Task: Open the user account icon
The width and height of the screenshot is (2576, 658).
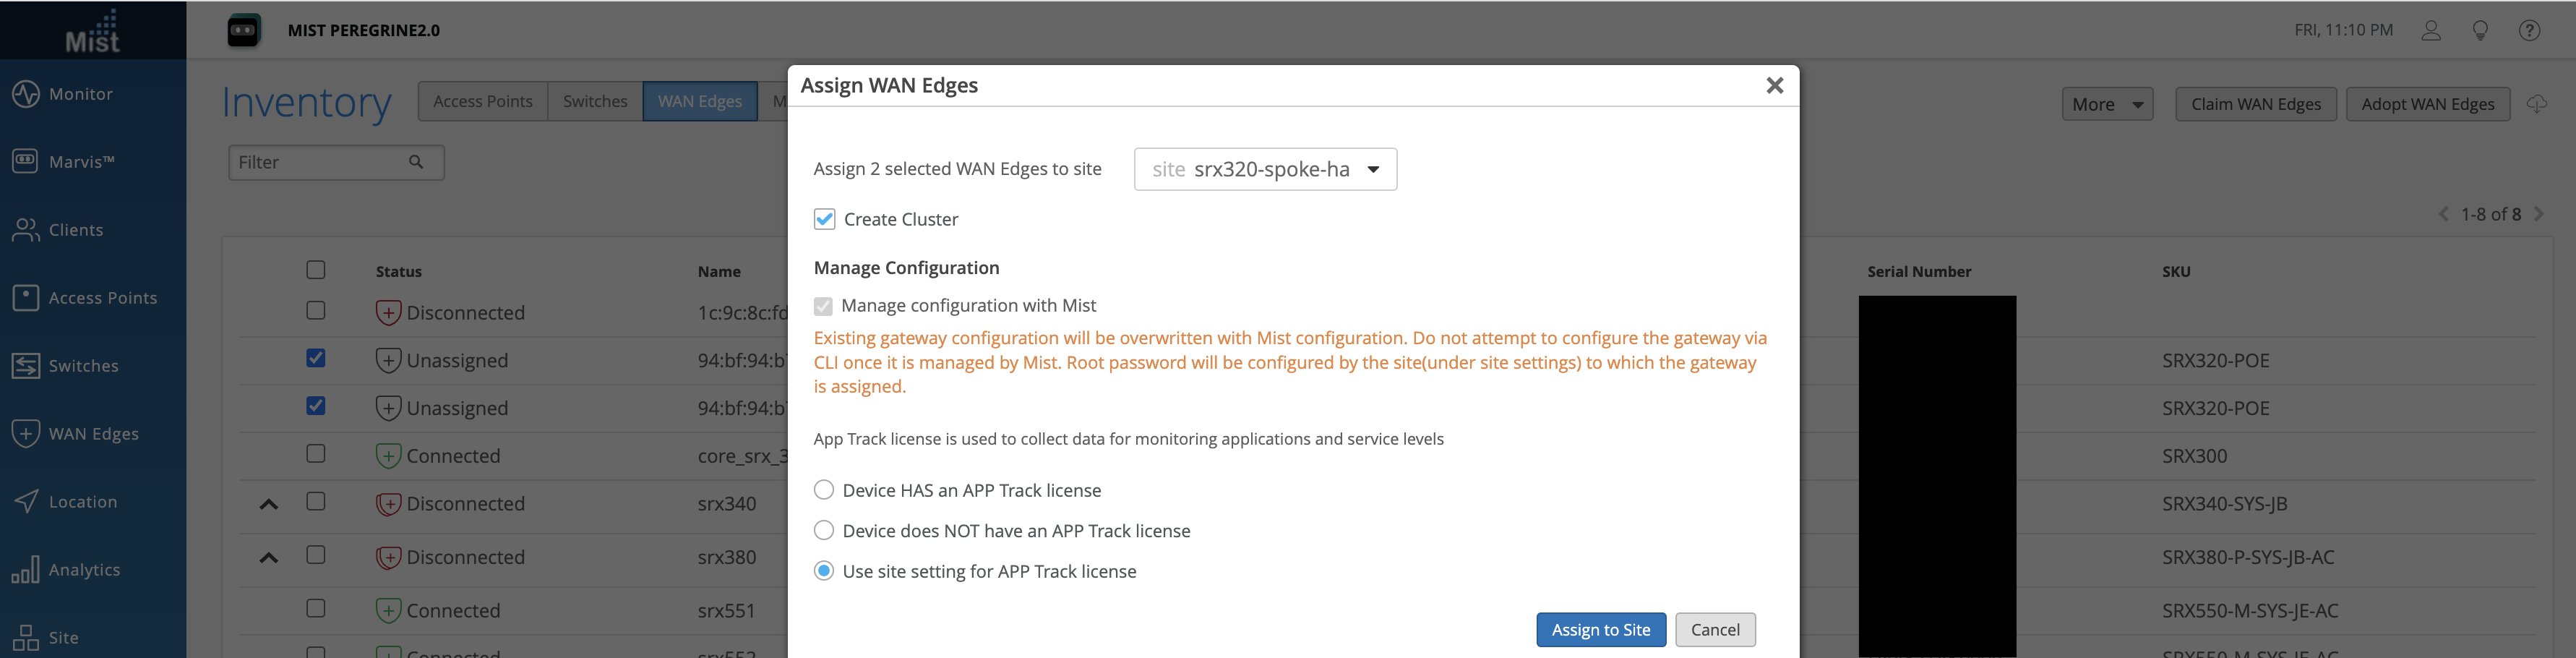Action: pyautogui.click(x=2431, y=30)
